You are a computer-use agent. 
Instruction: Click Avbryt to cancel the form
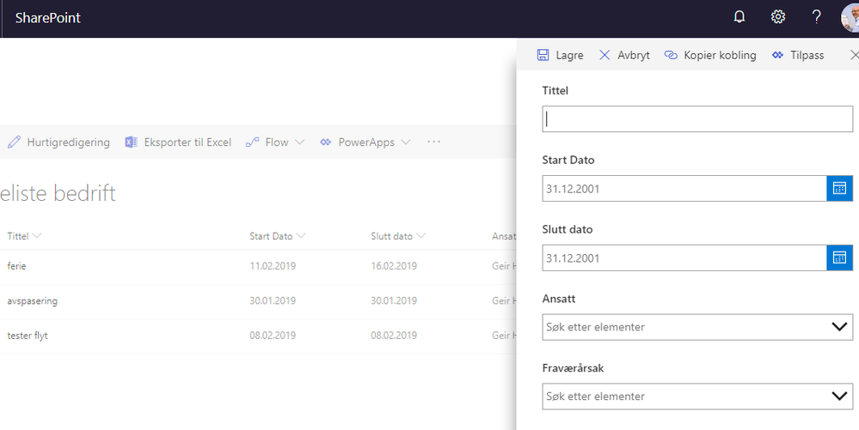624,55
